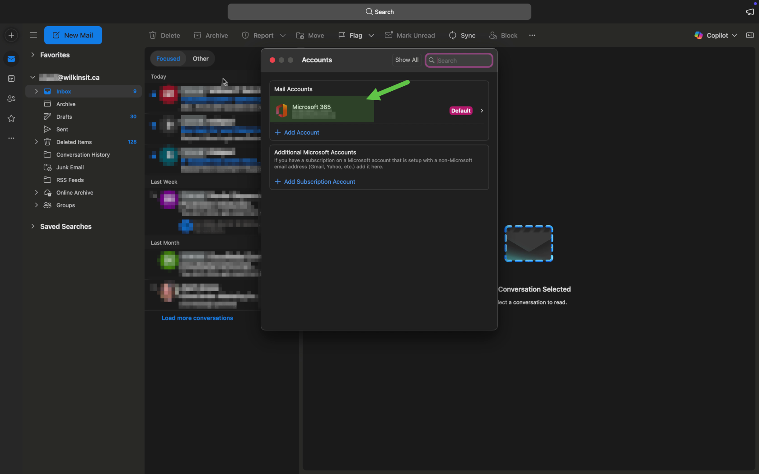Select the Drafts folder
759x474 pixels.
click(x=64, y=116)
